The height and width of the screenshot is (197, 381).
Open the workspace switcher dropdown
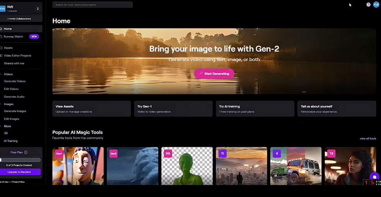(x=38, y=8)
